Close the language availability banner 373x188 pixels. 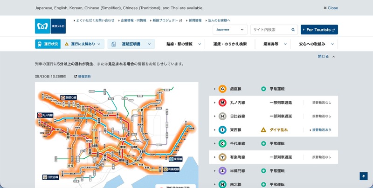[x=331, y=8]
